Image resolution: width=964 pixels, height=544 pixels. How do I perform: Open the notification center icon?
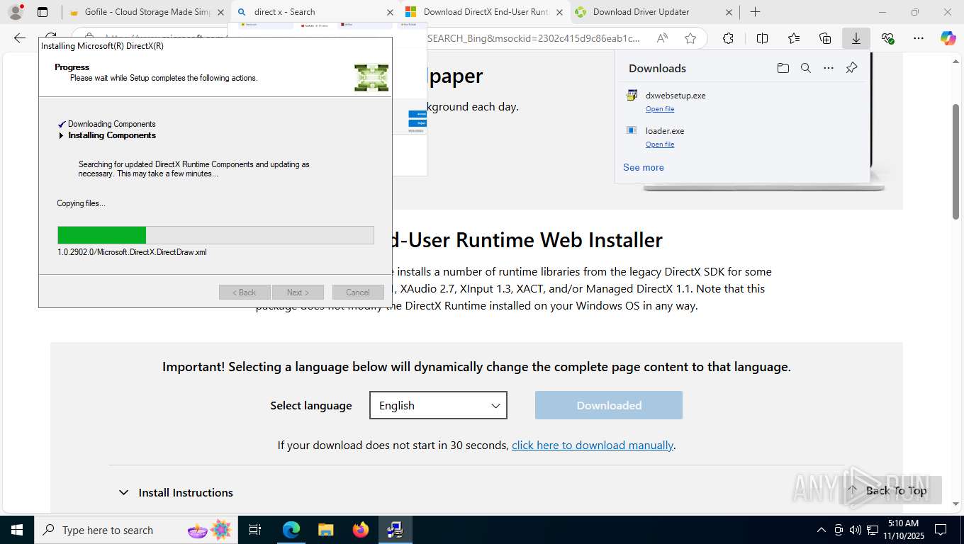pos(941,530)
